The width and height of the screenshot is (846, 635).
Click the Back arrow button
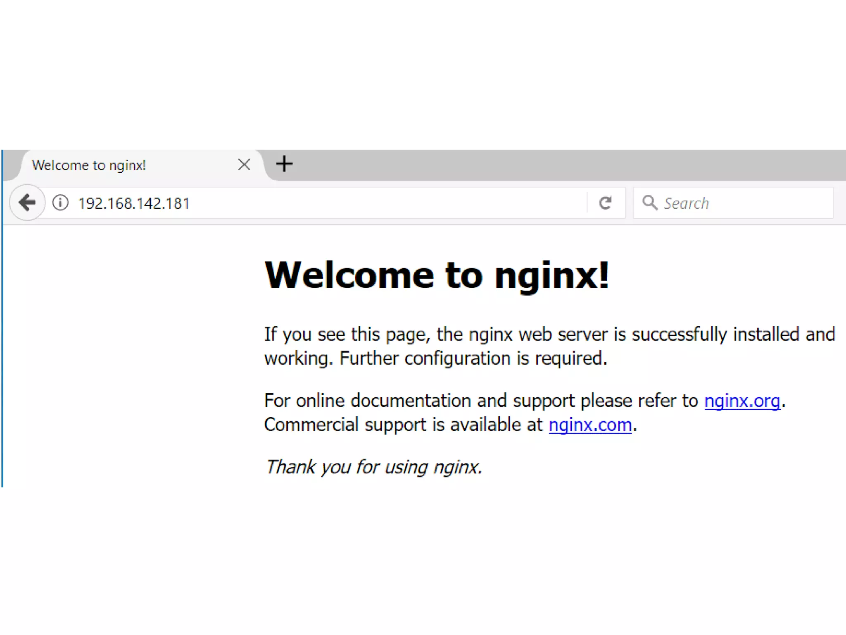coord(27,203)
